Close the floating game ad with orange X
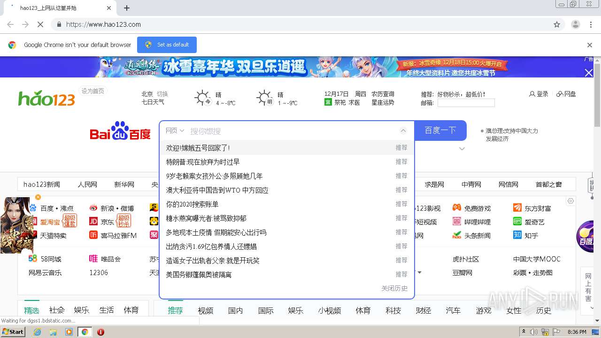The image size is (601, 338). (x=38, y=197)
